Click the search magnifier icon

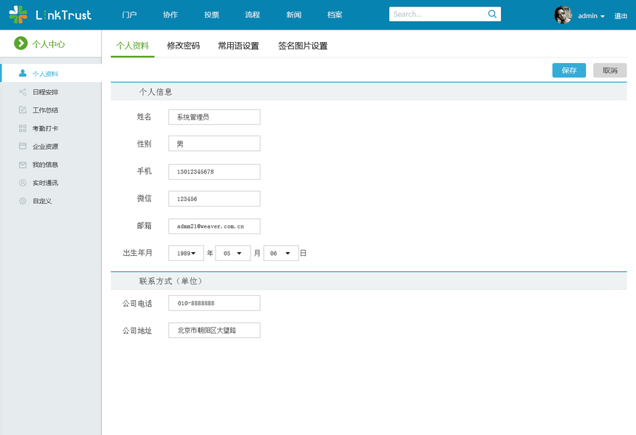coord(492,14)
